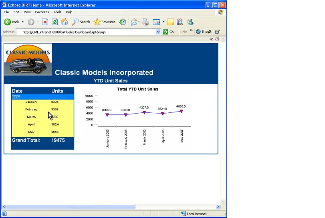This screenshot has height=218, width=325.
Task: Open the Tools menu
Action: [x=57, y=12]
